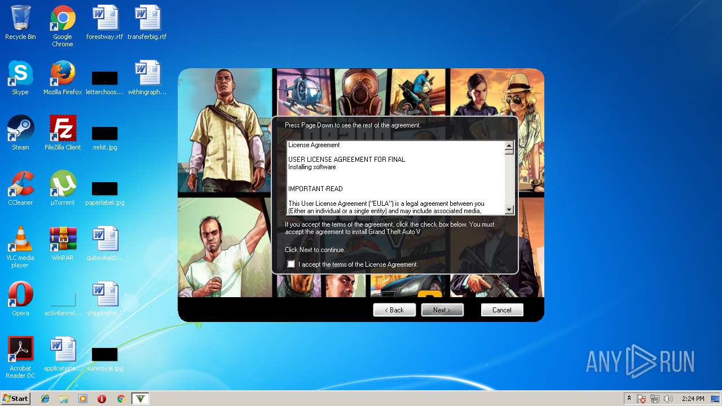Screen dimensions: 722x406
Task: Open the Recycle Bin icon
Action: [20, 23]
